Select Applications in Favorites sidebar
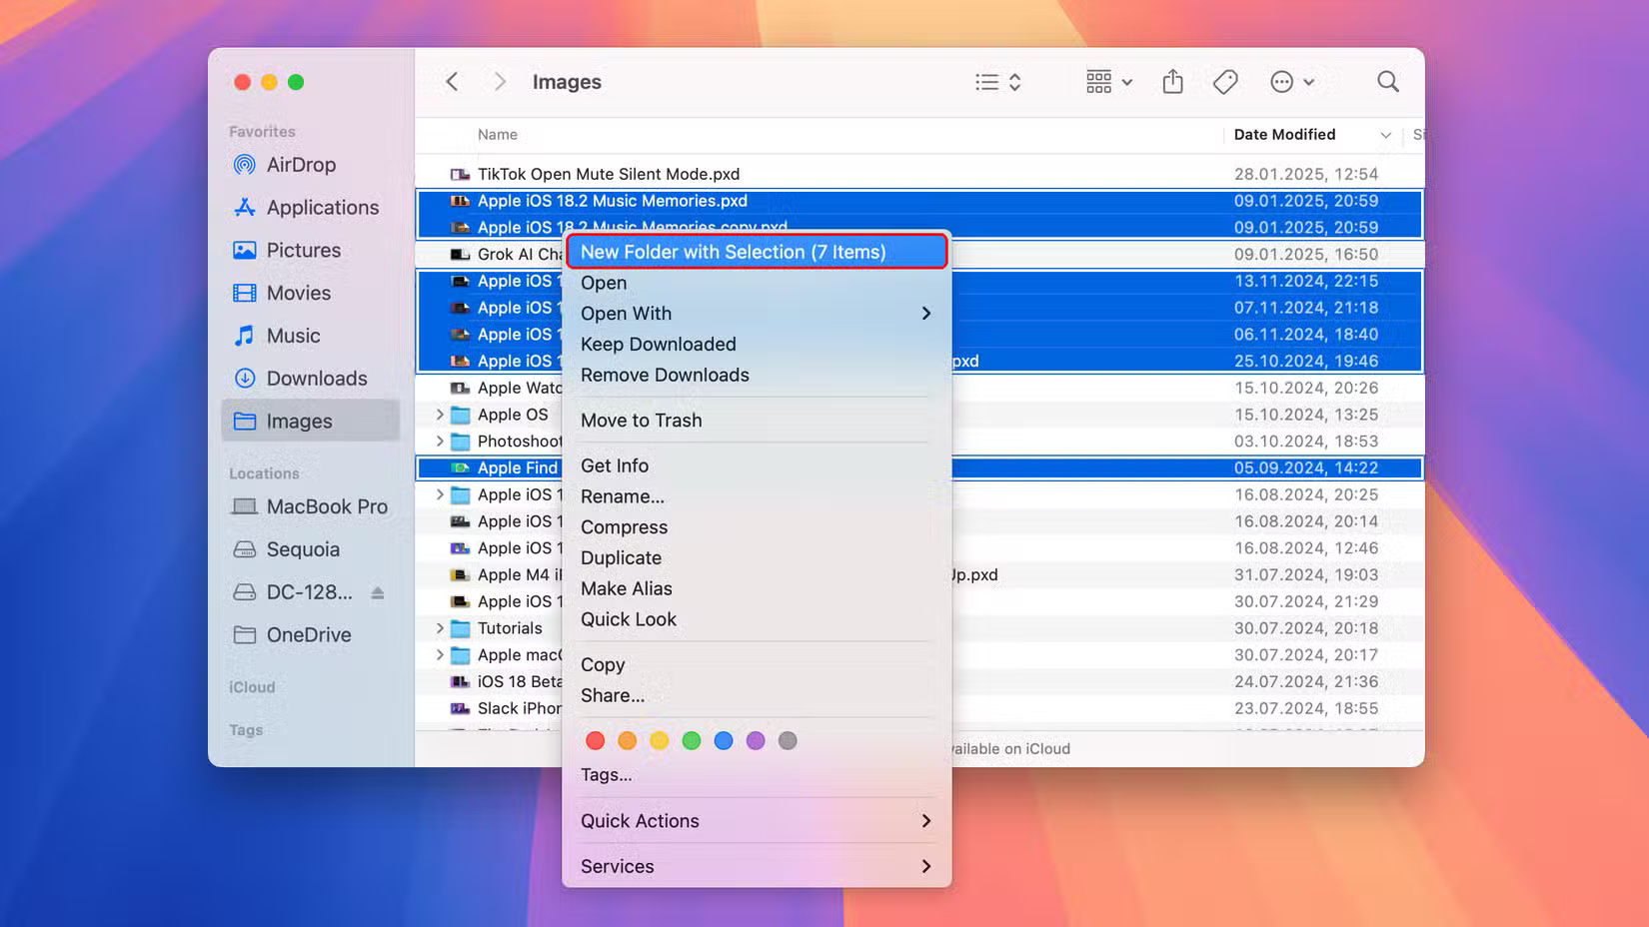1649x927 pixels. coord(322,208)
